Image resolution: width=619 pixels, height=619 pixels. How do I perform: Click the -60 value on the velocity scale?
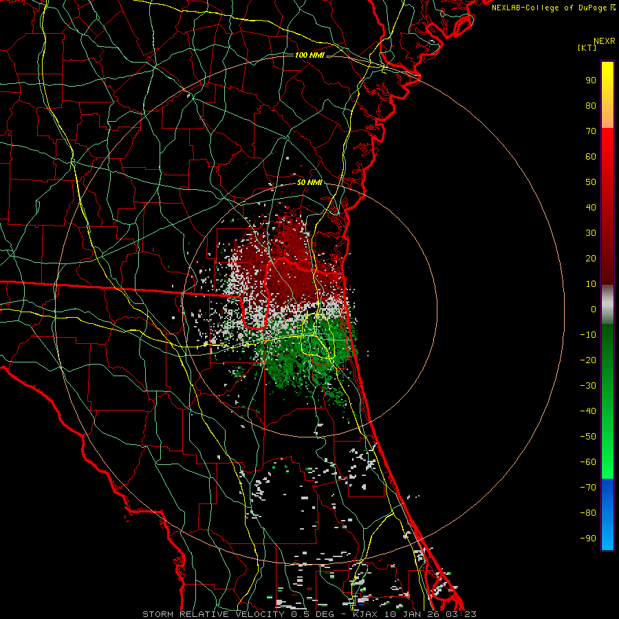pyautogui.click(x=588, y=462)
